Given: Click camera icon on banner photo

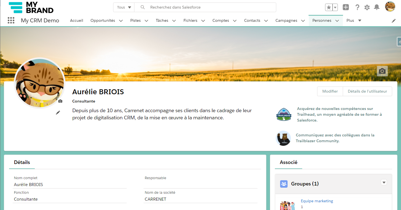Looking at the screenshot, I should 382,71.
